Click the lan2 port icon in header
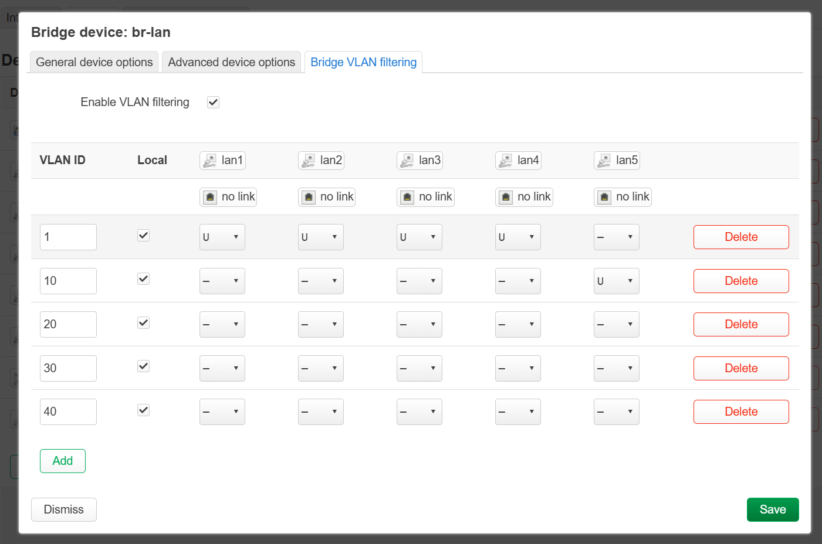The width and height of the screenshot is (822, 544). click(x=308, y=161)
